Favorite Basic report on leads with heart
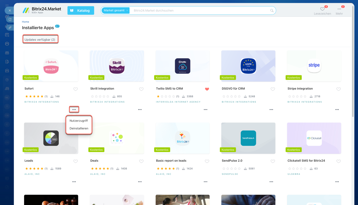 pyautogui.click(x=207, y=161)
